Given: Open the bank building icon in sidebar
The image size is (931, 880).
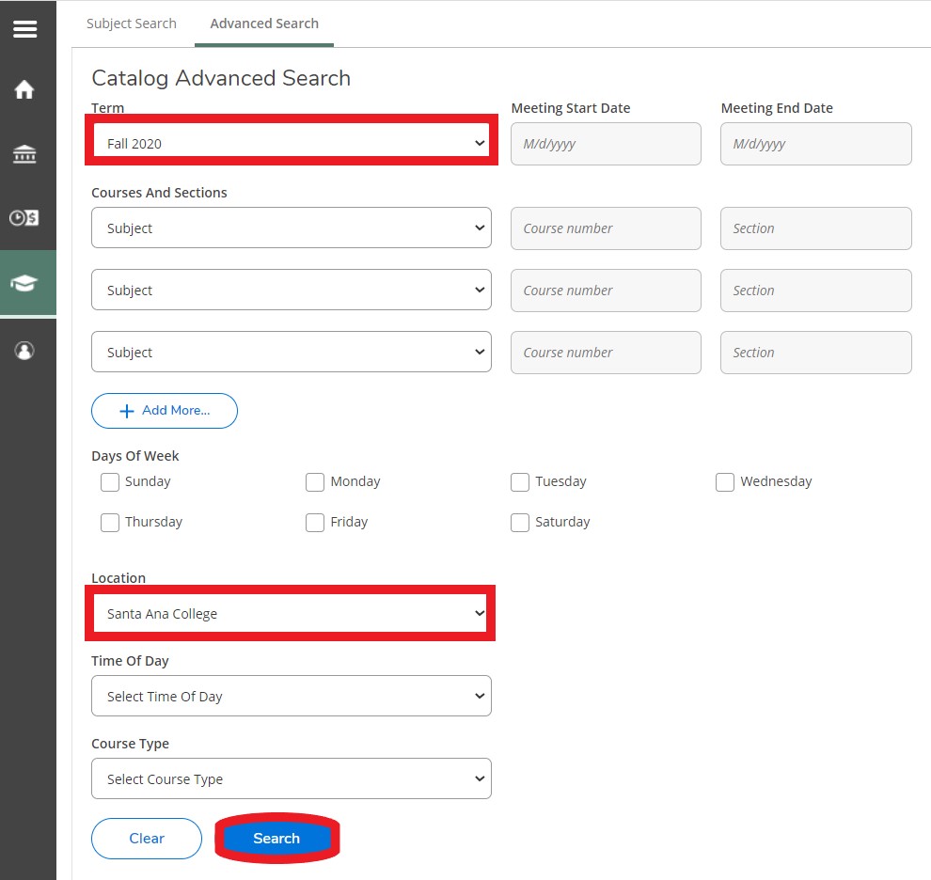Looking at the screenshot, I should pos(25,154).
